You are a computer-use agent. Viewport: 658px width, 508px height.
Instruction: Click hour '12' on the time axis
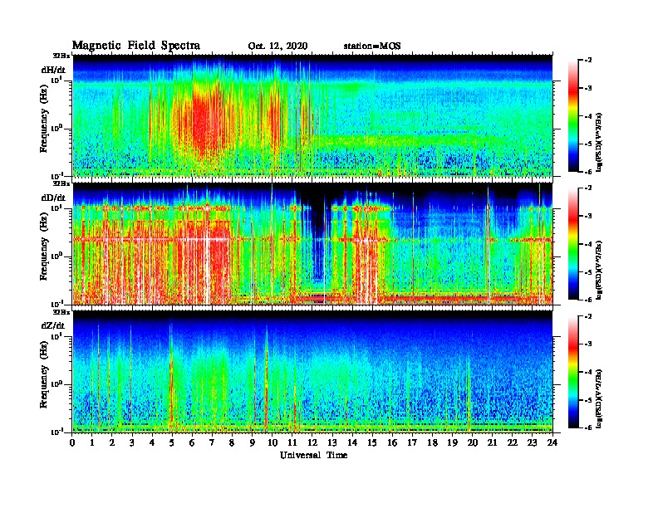[x=312, y=442]
